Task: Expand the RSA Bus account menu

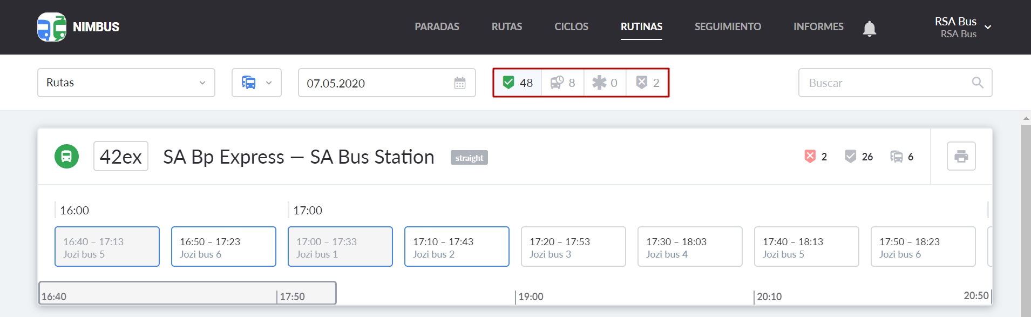Action: pyautogui.click(x=963, y=27)
